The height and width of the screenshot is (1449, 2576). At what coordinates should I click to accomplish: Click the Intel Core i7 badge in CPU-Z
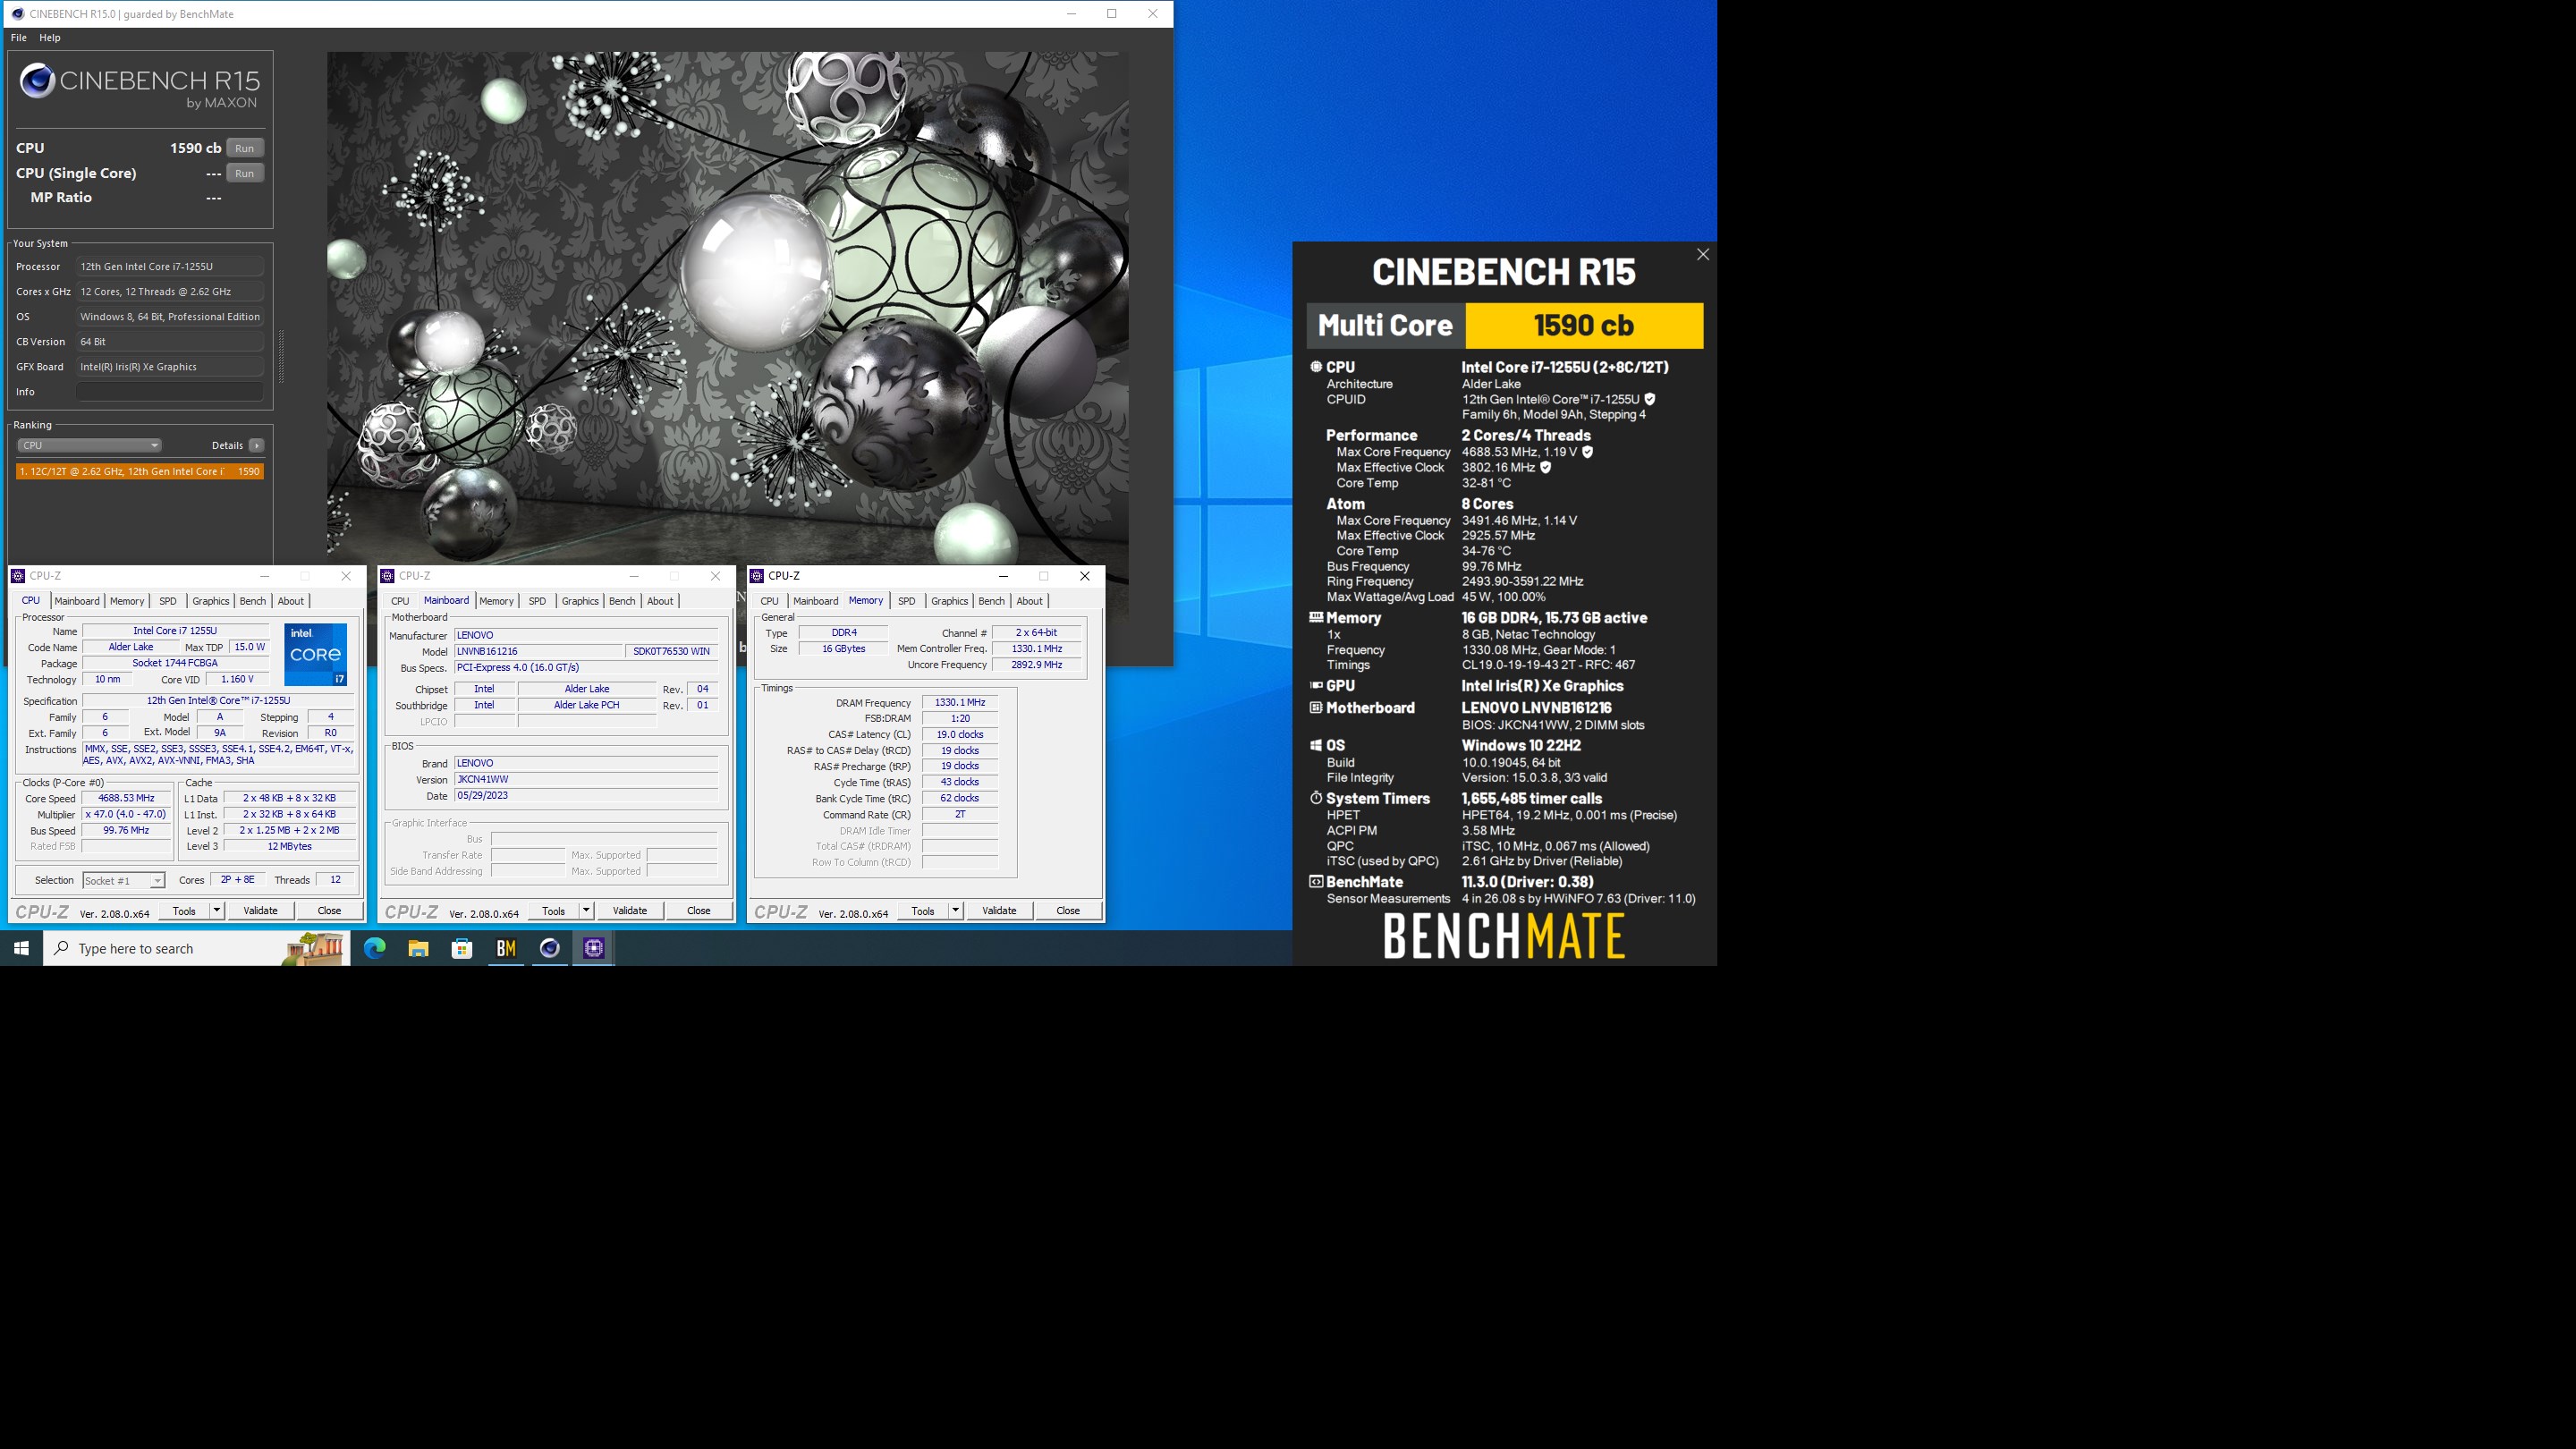tap(315, 655)
